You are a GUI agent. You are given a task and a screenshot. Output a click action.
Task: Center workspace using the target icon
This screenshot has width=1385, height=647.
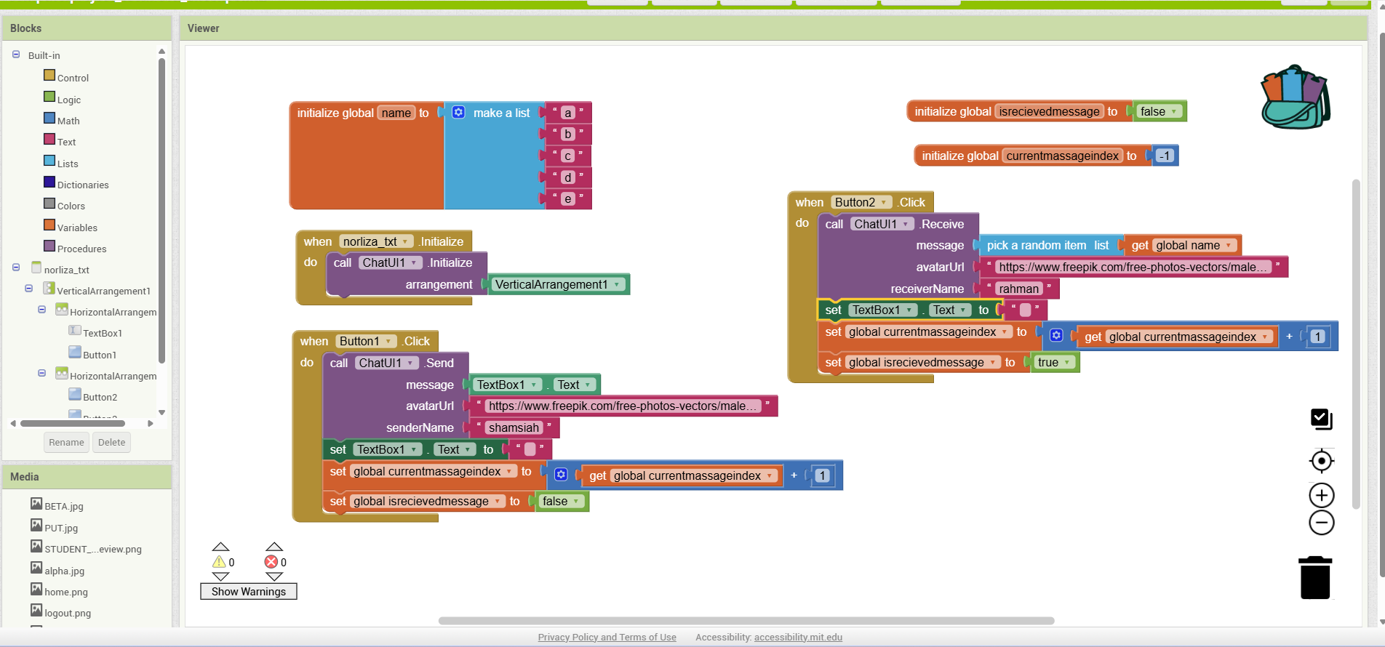click(1321, 461)
